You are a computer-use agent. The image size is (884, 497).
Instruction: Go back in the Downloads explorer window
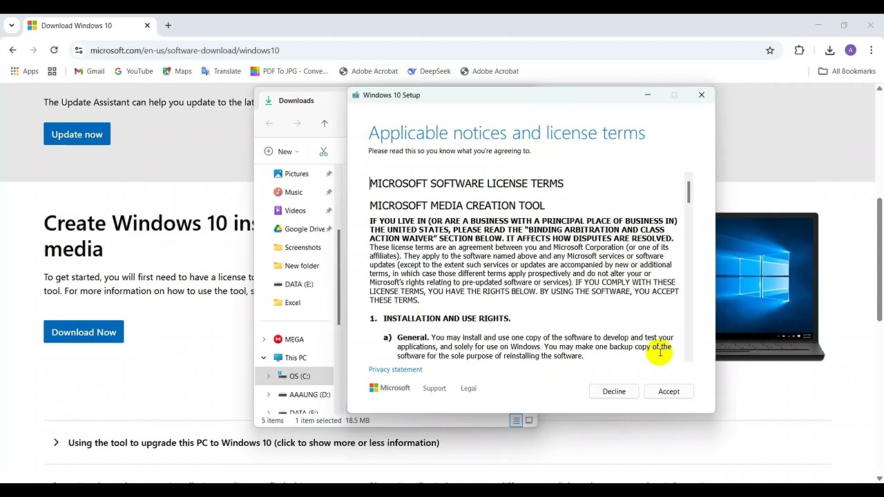coord(269,124)
